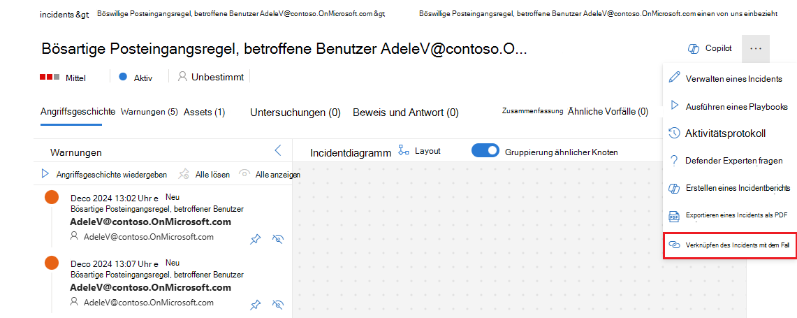This screenshot has height=318, width=797.
Task: Open the Zusammenfassung tab
Action: [532, 110]
